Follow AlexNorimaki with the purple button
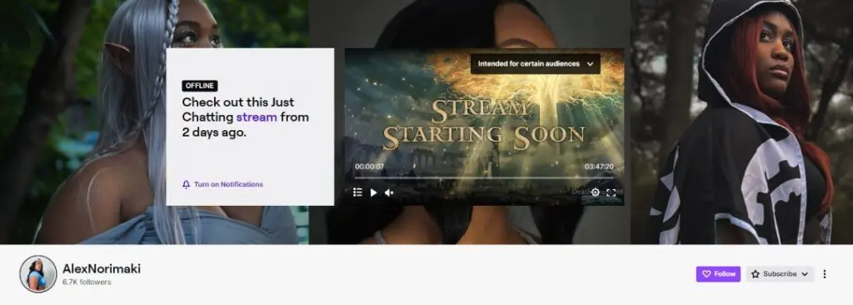This screenshot has width=853, height=305. (x=718, y=274)
